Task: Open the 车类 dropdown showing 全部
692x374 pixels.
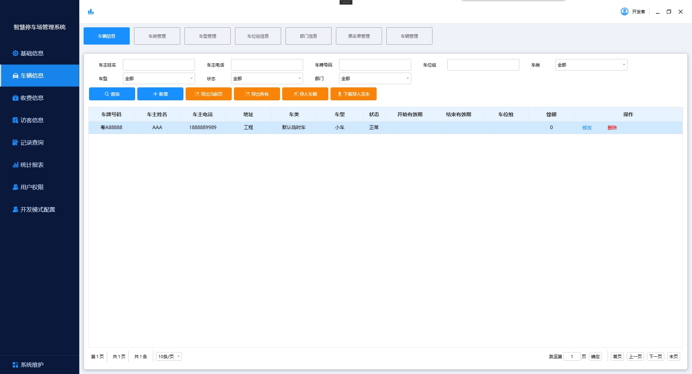Action: (591, 65)
